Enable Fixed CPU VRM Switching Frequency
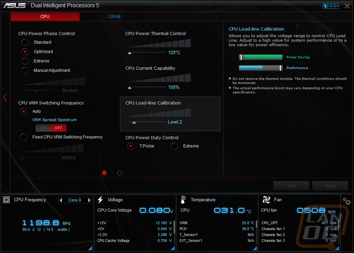354x253 pixels. coord(23,137)
